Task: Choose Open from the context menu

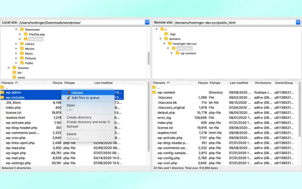Action: 88,105
